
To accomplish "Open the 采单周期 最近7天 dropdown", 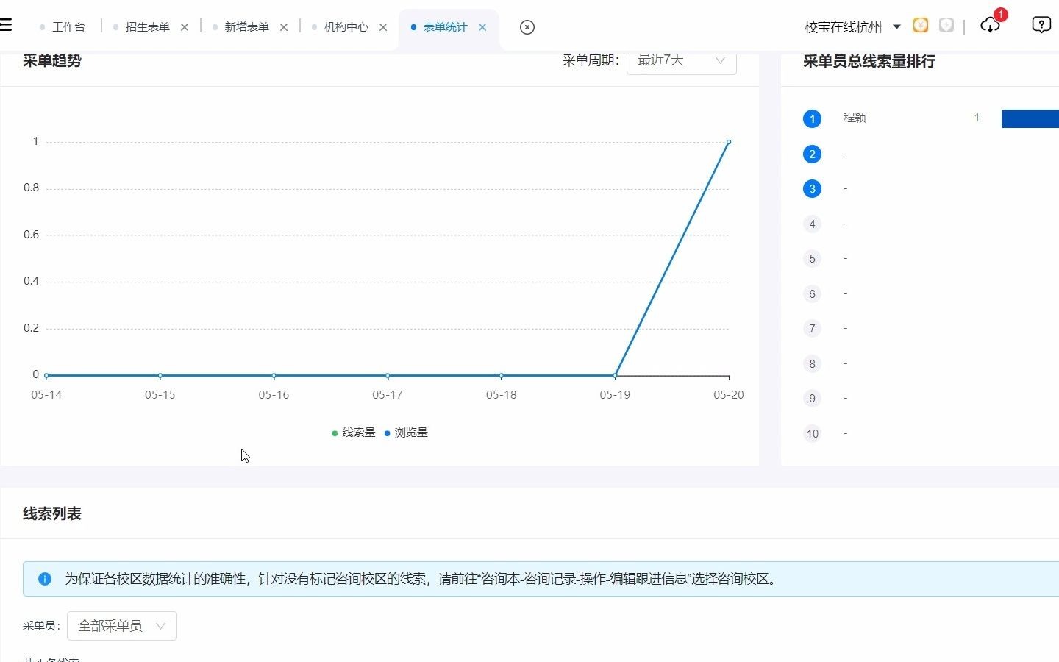I will coord(681,60).
